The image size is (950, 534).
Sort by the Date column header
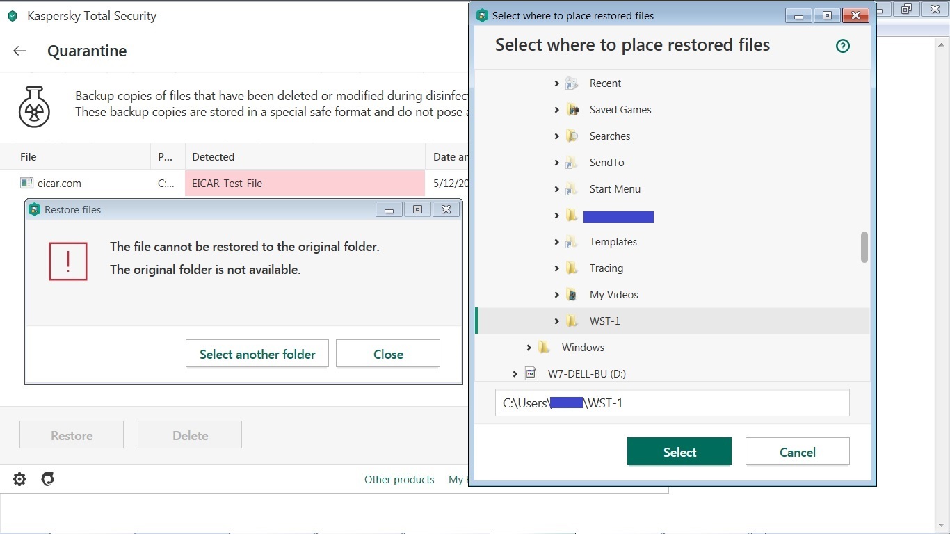click(x=447, y=156)
